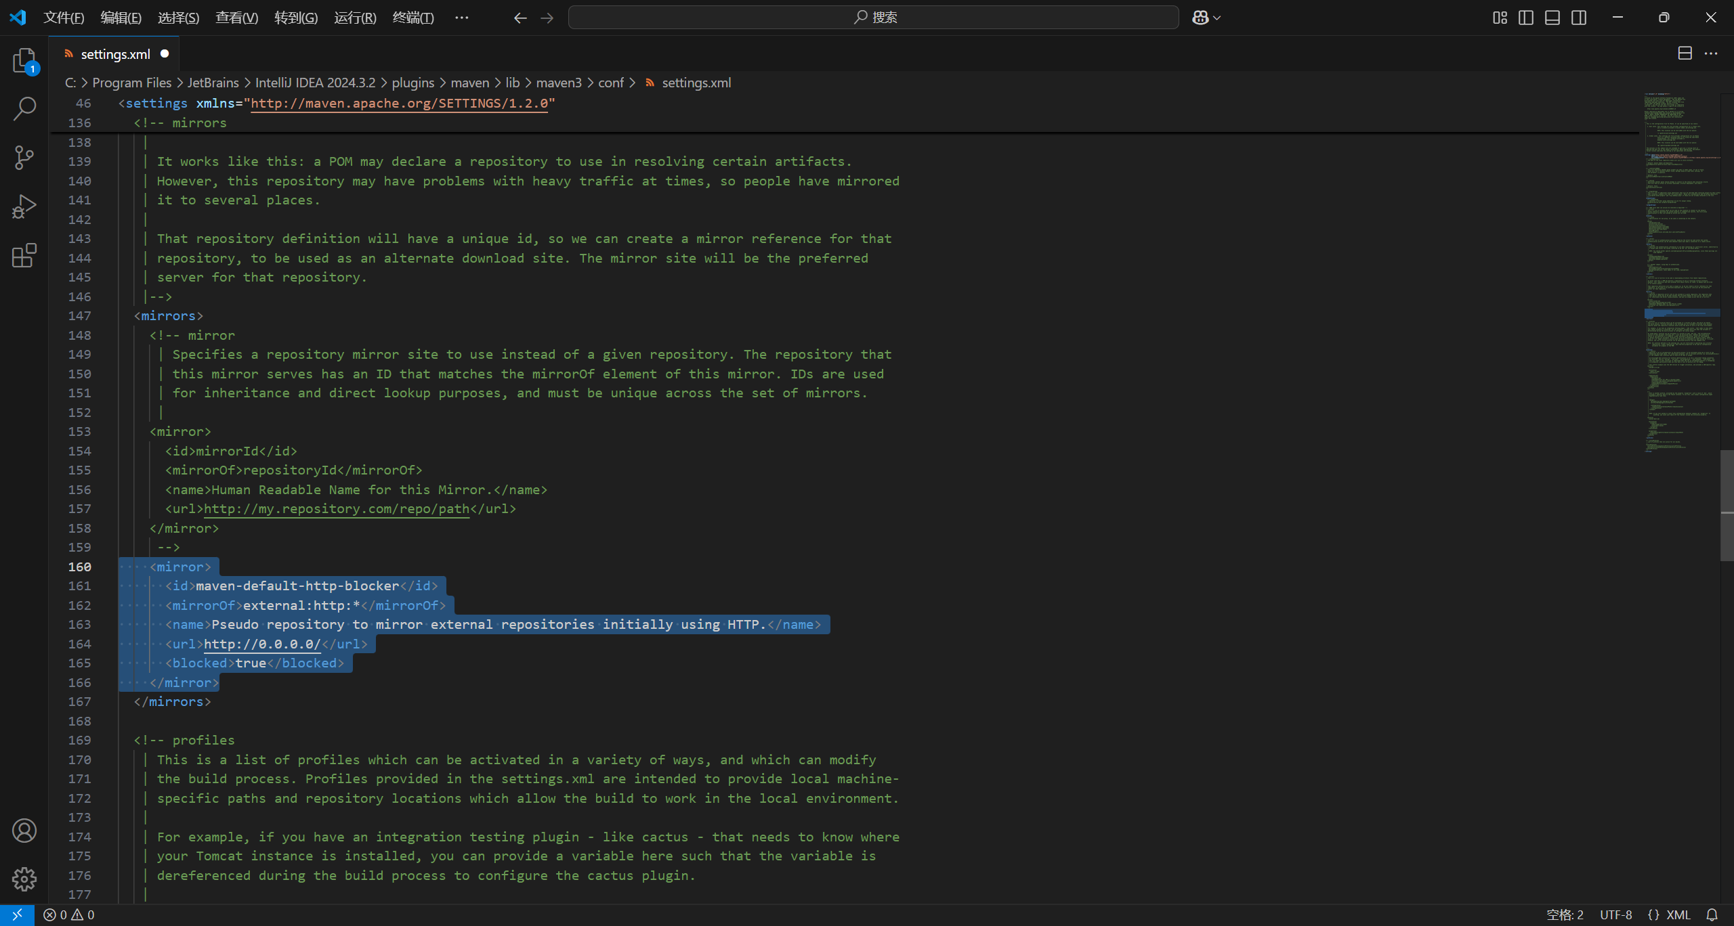Viewport: 1734px width, 926px height.
Task: Split the editor right
Action: point(1685,53)
